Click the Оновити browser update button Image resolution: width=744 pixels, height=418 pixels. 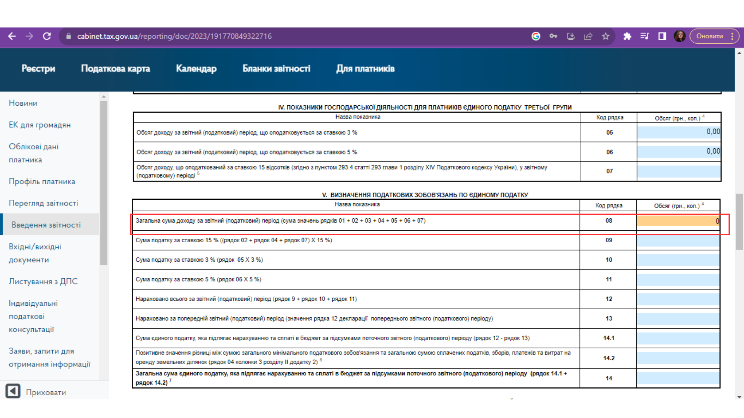tap(710, 36)
